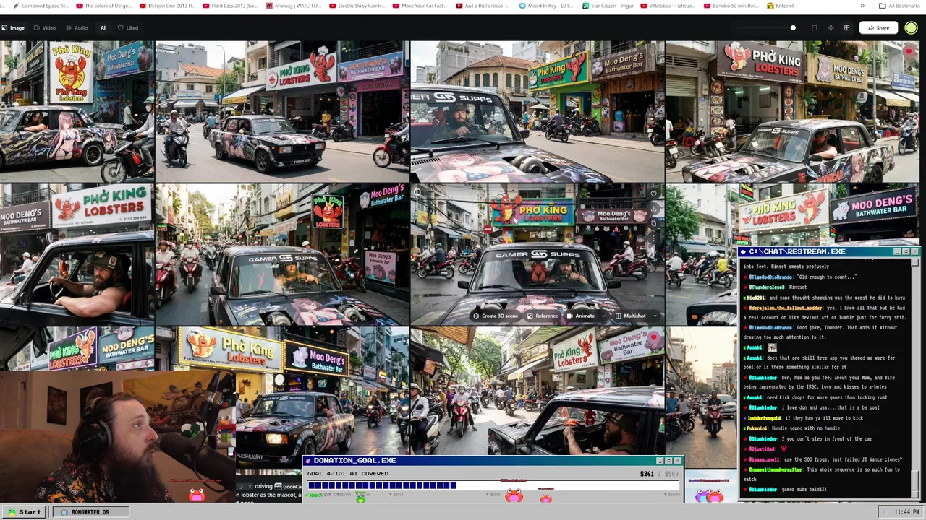Select the All filter

103,28
